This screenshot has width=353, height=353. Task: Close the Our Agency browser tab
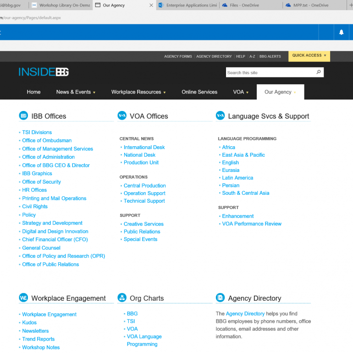click(x=151, y=5)
